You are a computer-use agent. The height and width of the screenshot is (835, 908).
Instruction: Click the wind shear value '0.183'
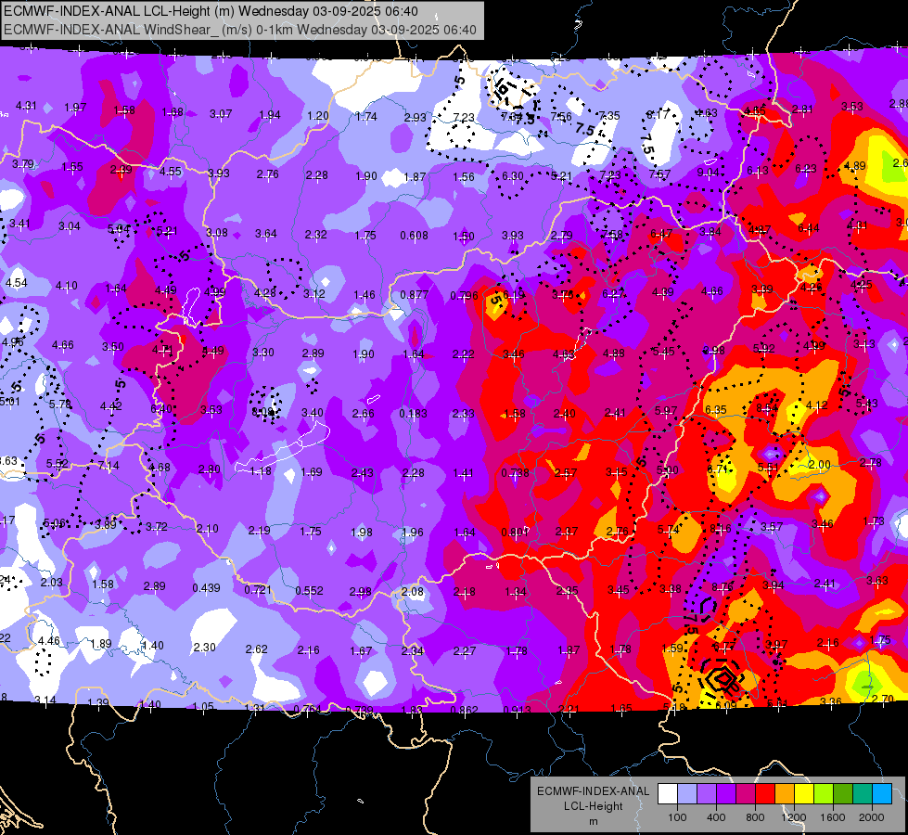tap(414, 413)
